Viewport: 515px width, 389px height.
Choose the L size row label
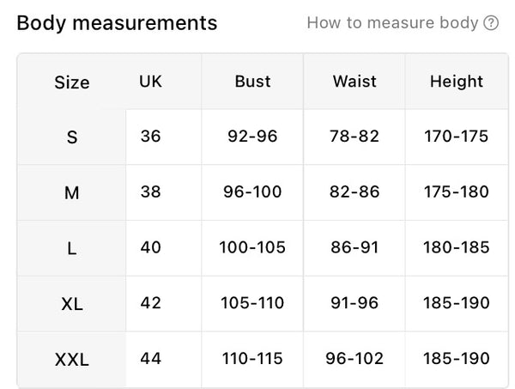tap(72, 248)
